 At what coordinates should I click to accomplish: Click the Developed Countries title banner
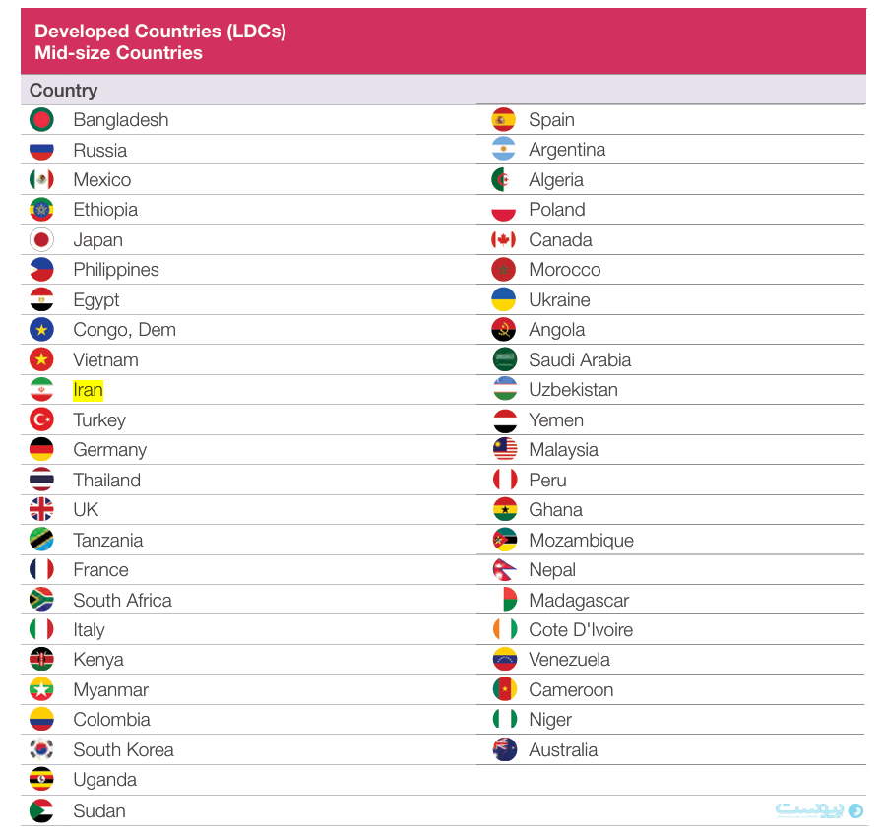click(x=443, y=41)
